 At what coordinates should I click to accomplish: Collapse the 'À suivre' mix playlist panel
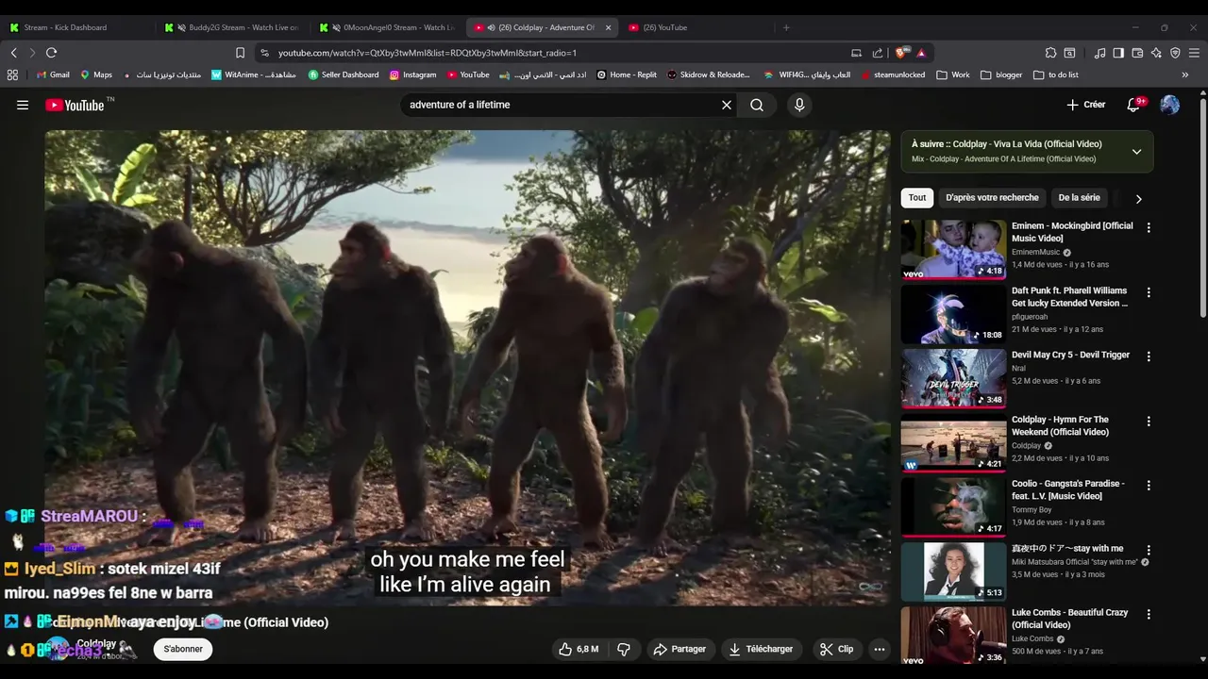[x=1136, y=151]
